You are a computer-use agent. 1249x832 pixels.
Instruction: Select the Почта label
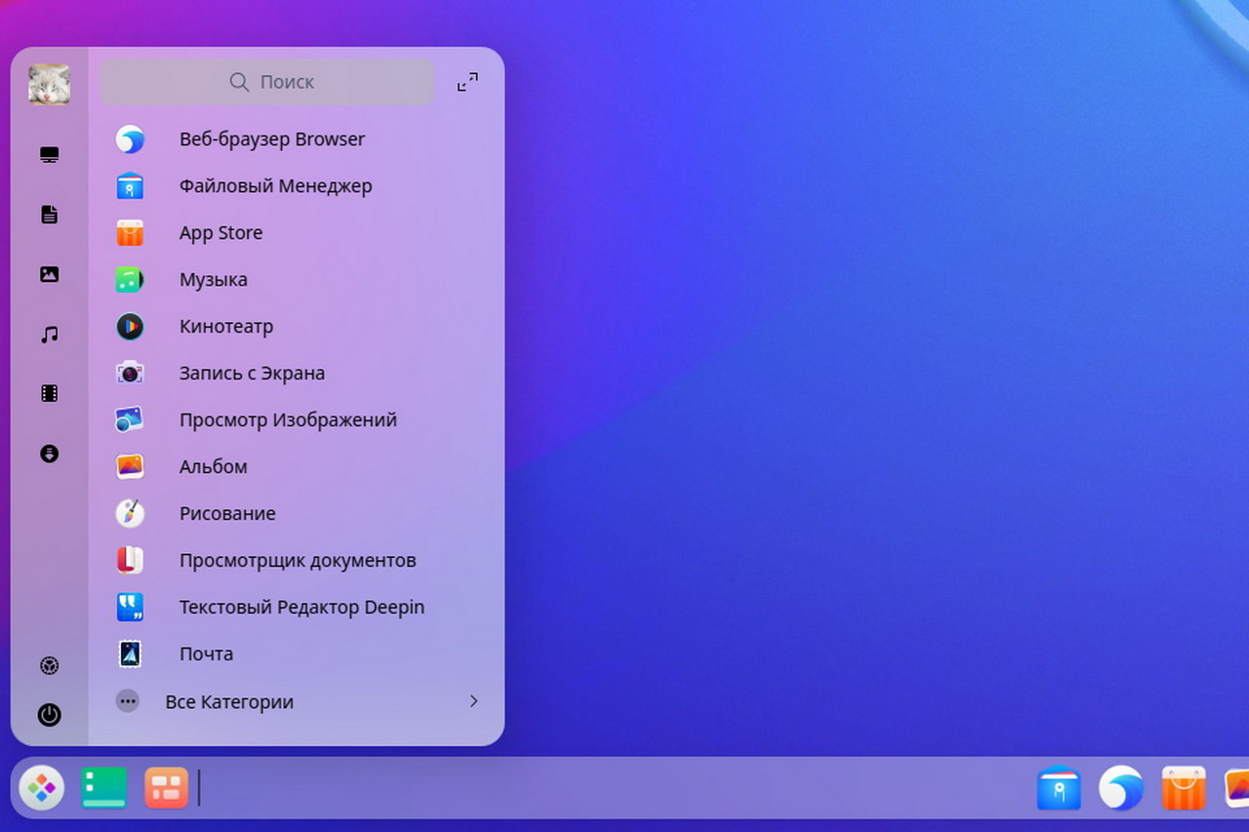206,654
